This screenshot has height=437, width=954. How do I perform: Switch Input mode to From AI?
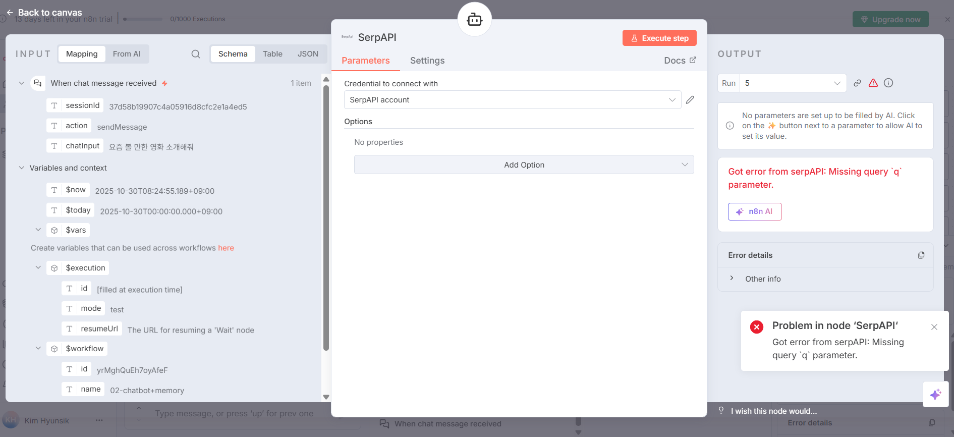coord(127,54)
